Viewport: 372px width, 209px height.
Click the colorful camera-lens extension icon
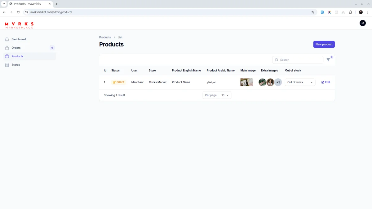[329, 12]
